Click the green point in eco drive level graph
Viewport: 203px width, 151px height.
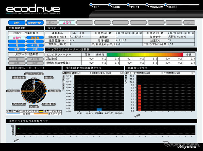coord(19,128)
